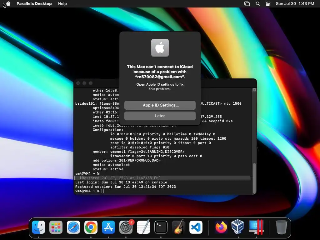Click the Apple logo in dialog
Viewport: 320px width, 240px height.
point(160,48)
